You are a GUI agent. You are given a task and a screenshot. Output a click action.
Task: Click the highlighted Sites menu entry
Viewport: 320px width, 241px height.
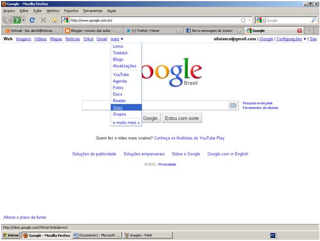click(126, 107)
